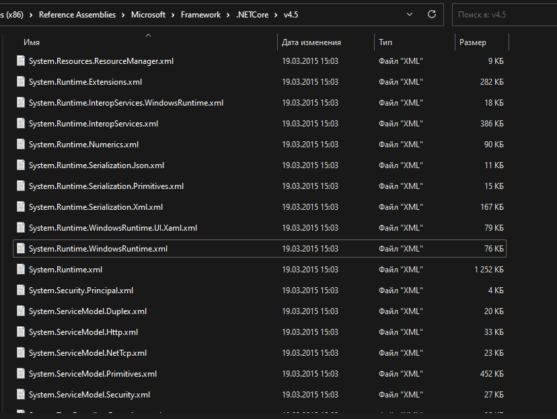Viewport: 557px width, 419px height.
Task: Click file icon of System.ServiceModel.Security.xml
Action: pyautogui.click(x=21, y=395)
